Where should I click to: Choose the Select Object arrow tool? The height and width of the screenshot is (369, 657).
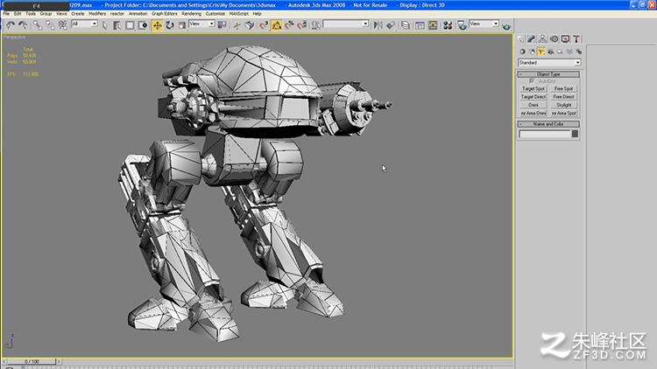(x=105, y=25)
